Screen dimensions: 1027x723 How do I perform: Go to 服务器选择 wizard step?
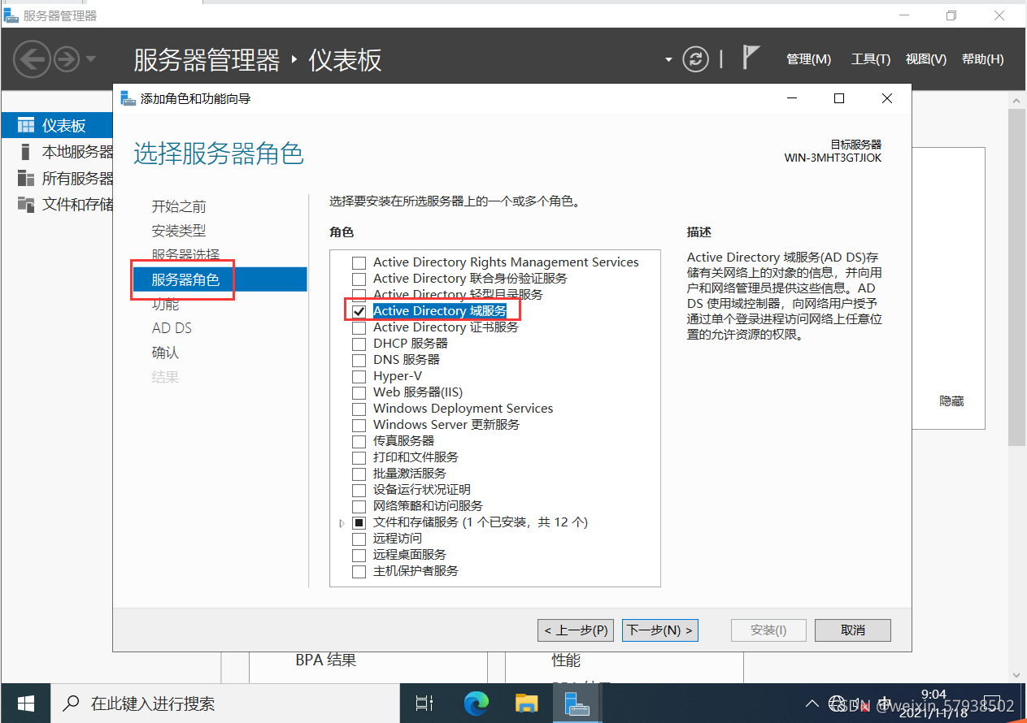point(185,255)
